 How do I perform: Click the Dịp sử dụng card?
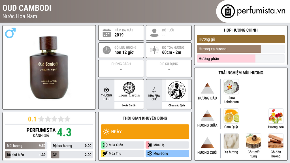click(169, 68)
